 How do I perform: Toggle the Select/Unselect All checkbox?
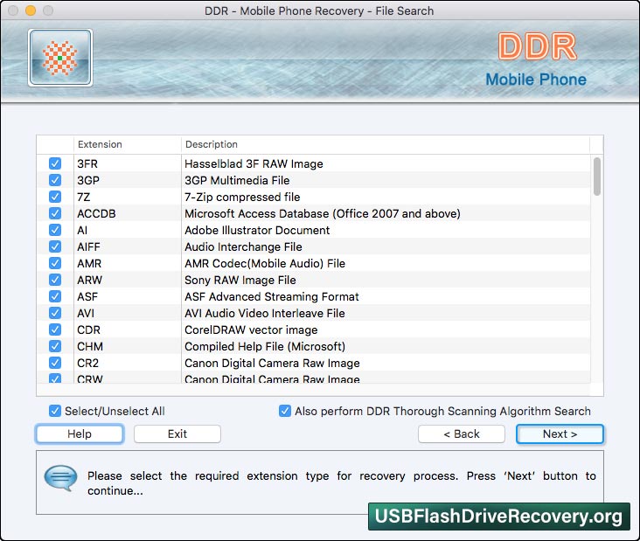[55, 411]
